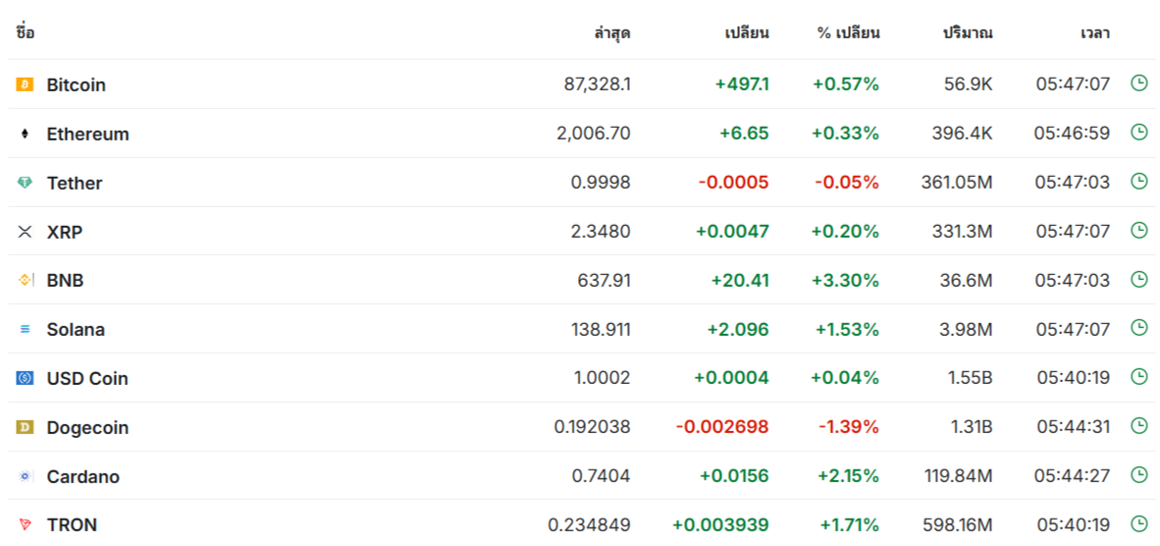Click the Solana logo icon
The image size is (1160, 546).
tap(25, 329)
